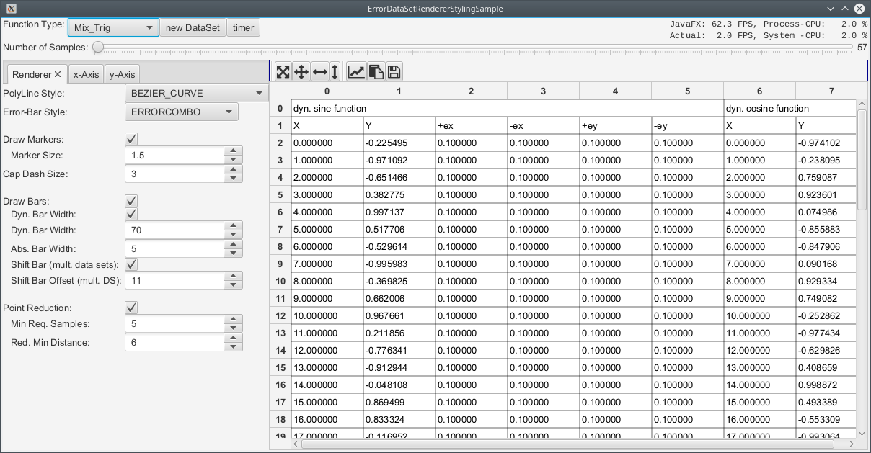Image resolution: width=871 pixels, height=453 pixels.
Task: Select the cell 'dyn. cosine function'
Action: (790, 108)
